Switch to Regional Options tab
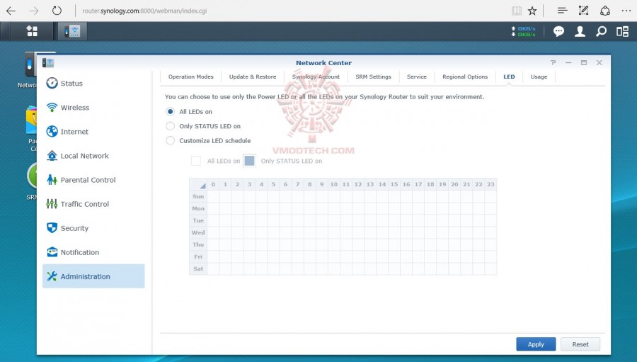The width and height of the screenshot is (637, 362). coord(465,77)
